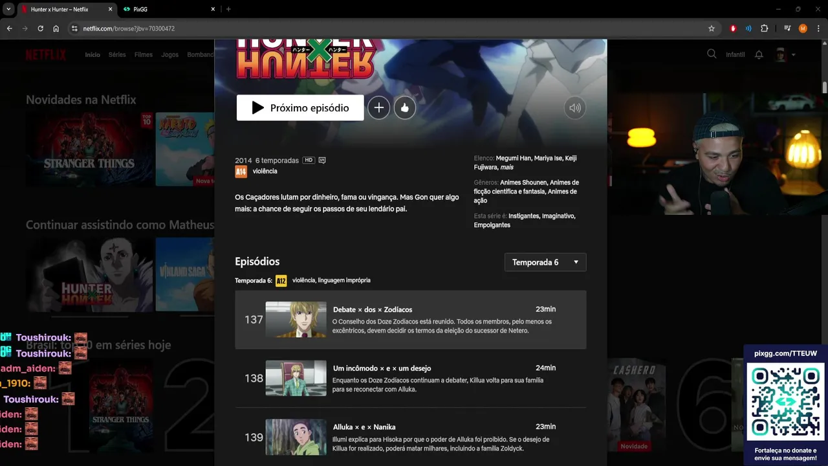828x466 pixels.
Task: Add Hunter x Hunter to My List
Action: click(379, 107)
